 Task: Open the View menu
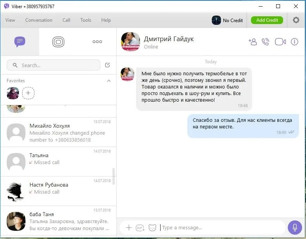click(x=10, y=20)
